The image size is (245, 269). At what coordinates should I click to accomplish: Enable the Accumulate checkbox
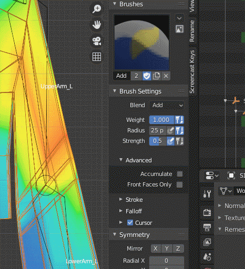coord(180,174)
